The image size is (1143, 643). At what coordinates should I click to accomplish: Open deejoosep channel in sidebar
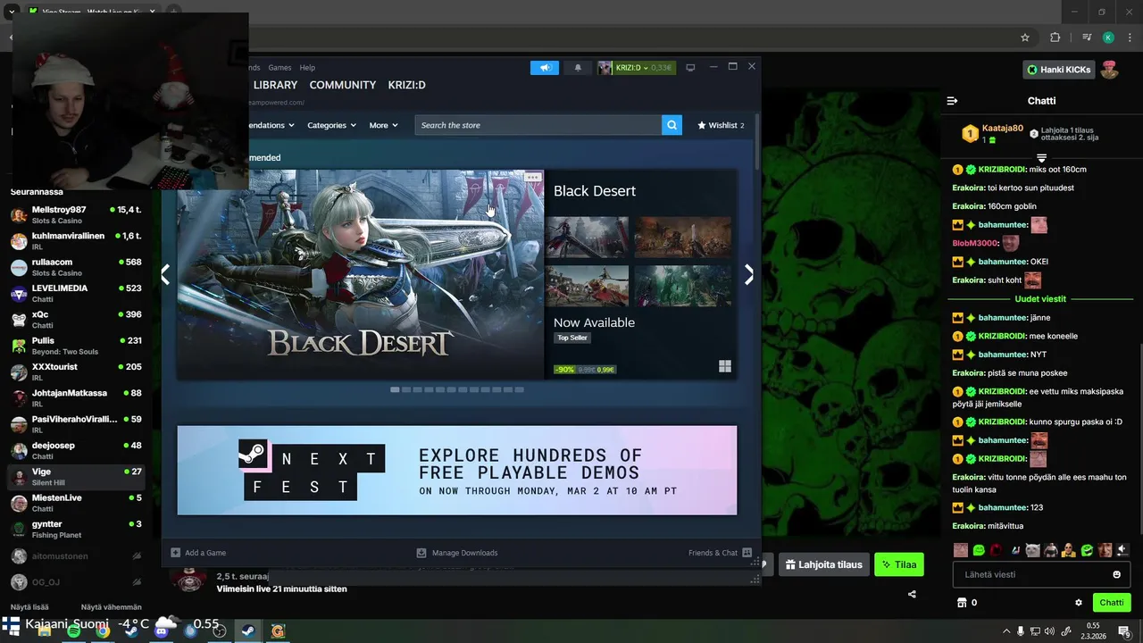pos(75,450)
